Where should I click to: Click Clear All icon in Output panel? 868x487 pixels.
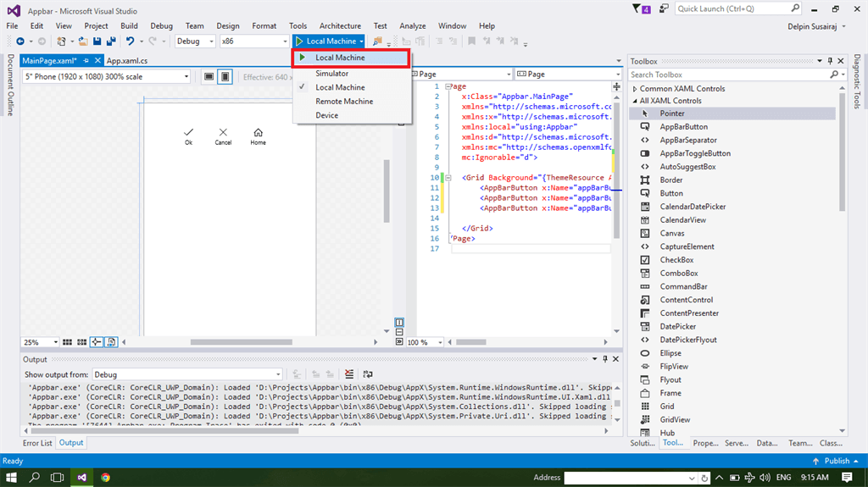click(349, 374)
